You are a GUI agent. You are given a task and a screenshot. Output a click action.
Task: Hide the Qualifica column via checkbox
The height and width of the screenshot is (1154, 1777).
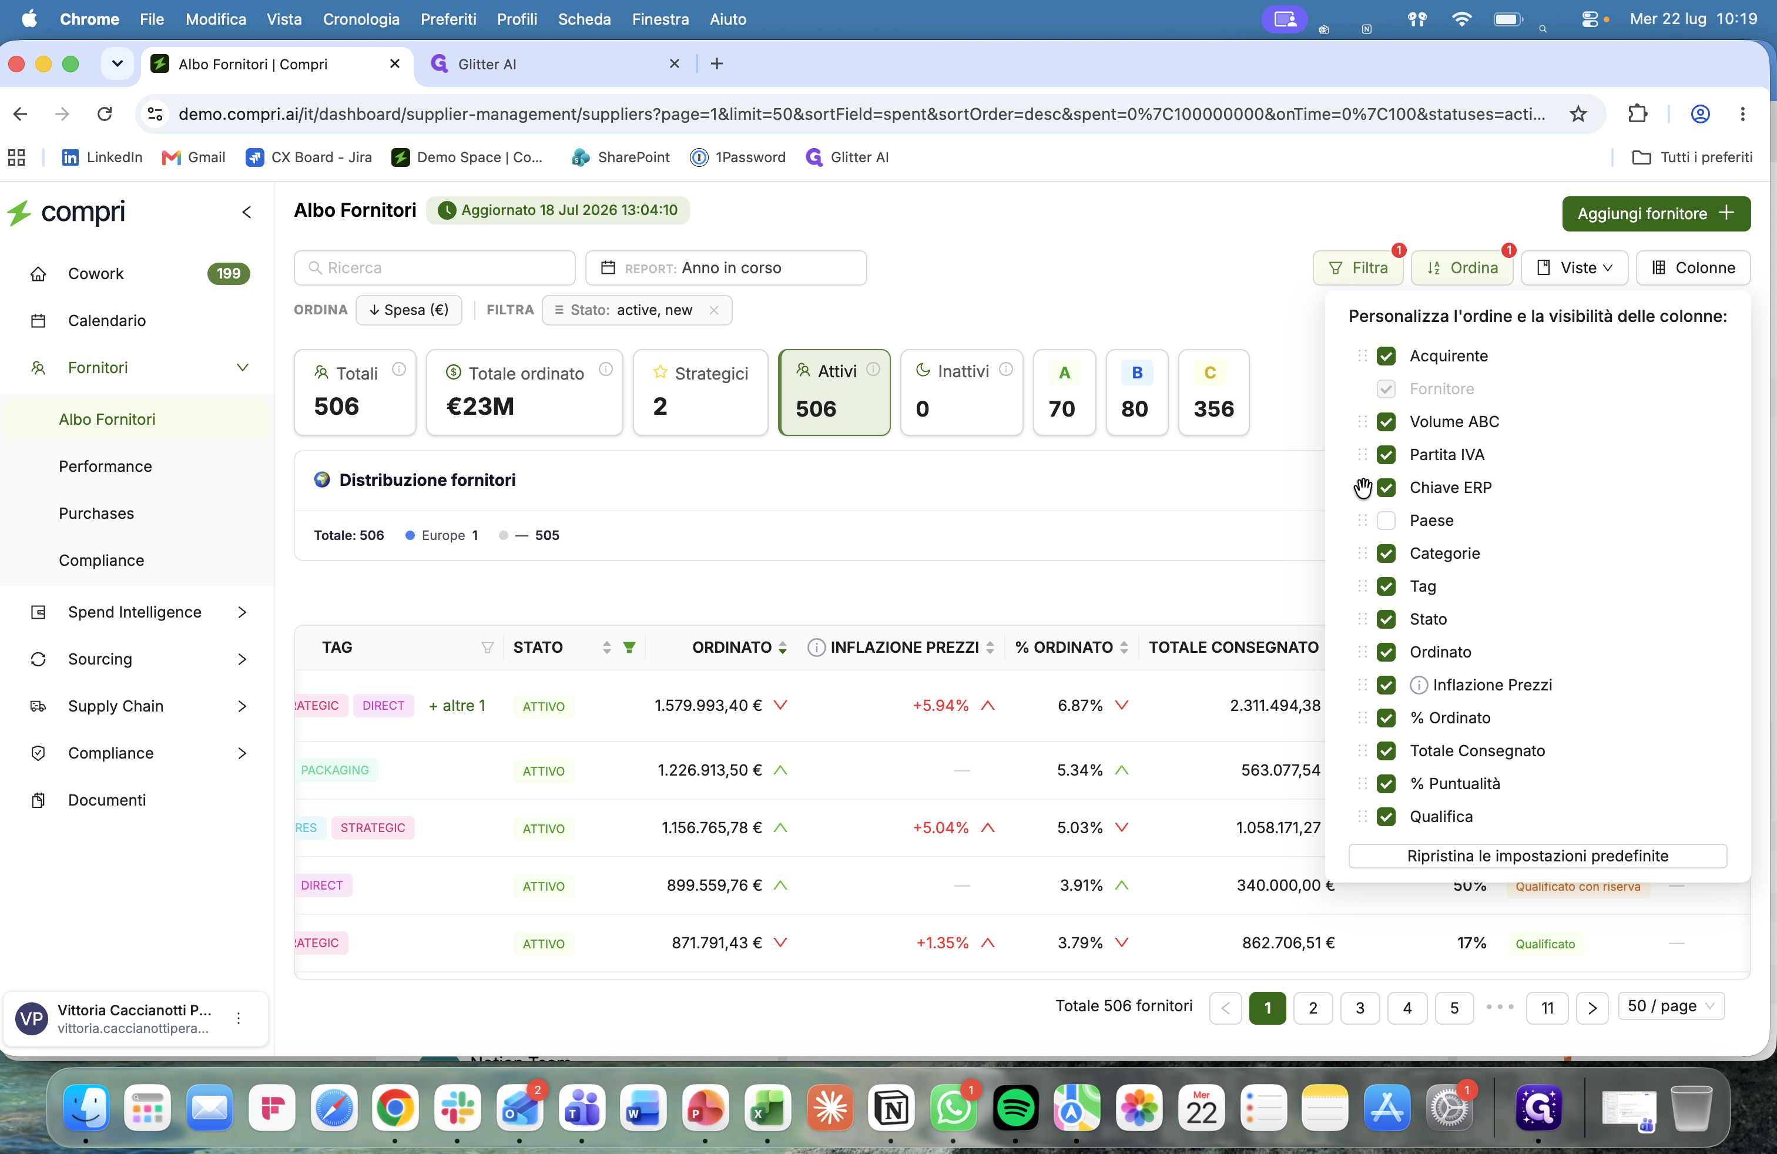click(x=1386, y=817)
